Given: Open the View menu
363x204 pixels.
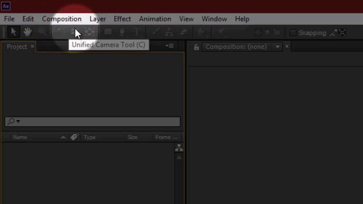Looking at the screenshot, I should click(186, 19).
